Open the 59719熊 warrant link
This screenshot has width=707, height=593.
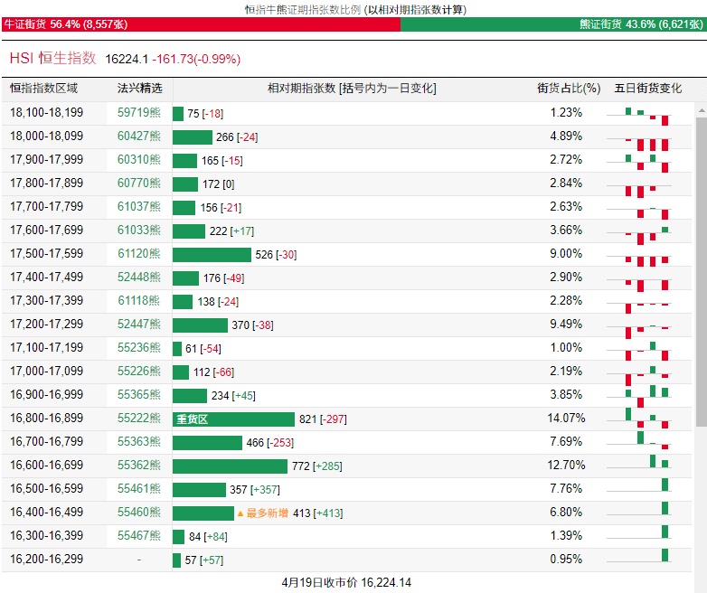[x=139, y=112]
